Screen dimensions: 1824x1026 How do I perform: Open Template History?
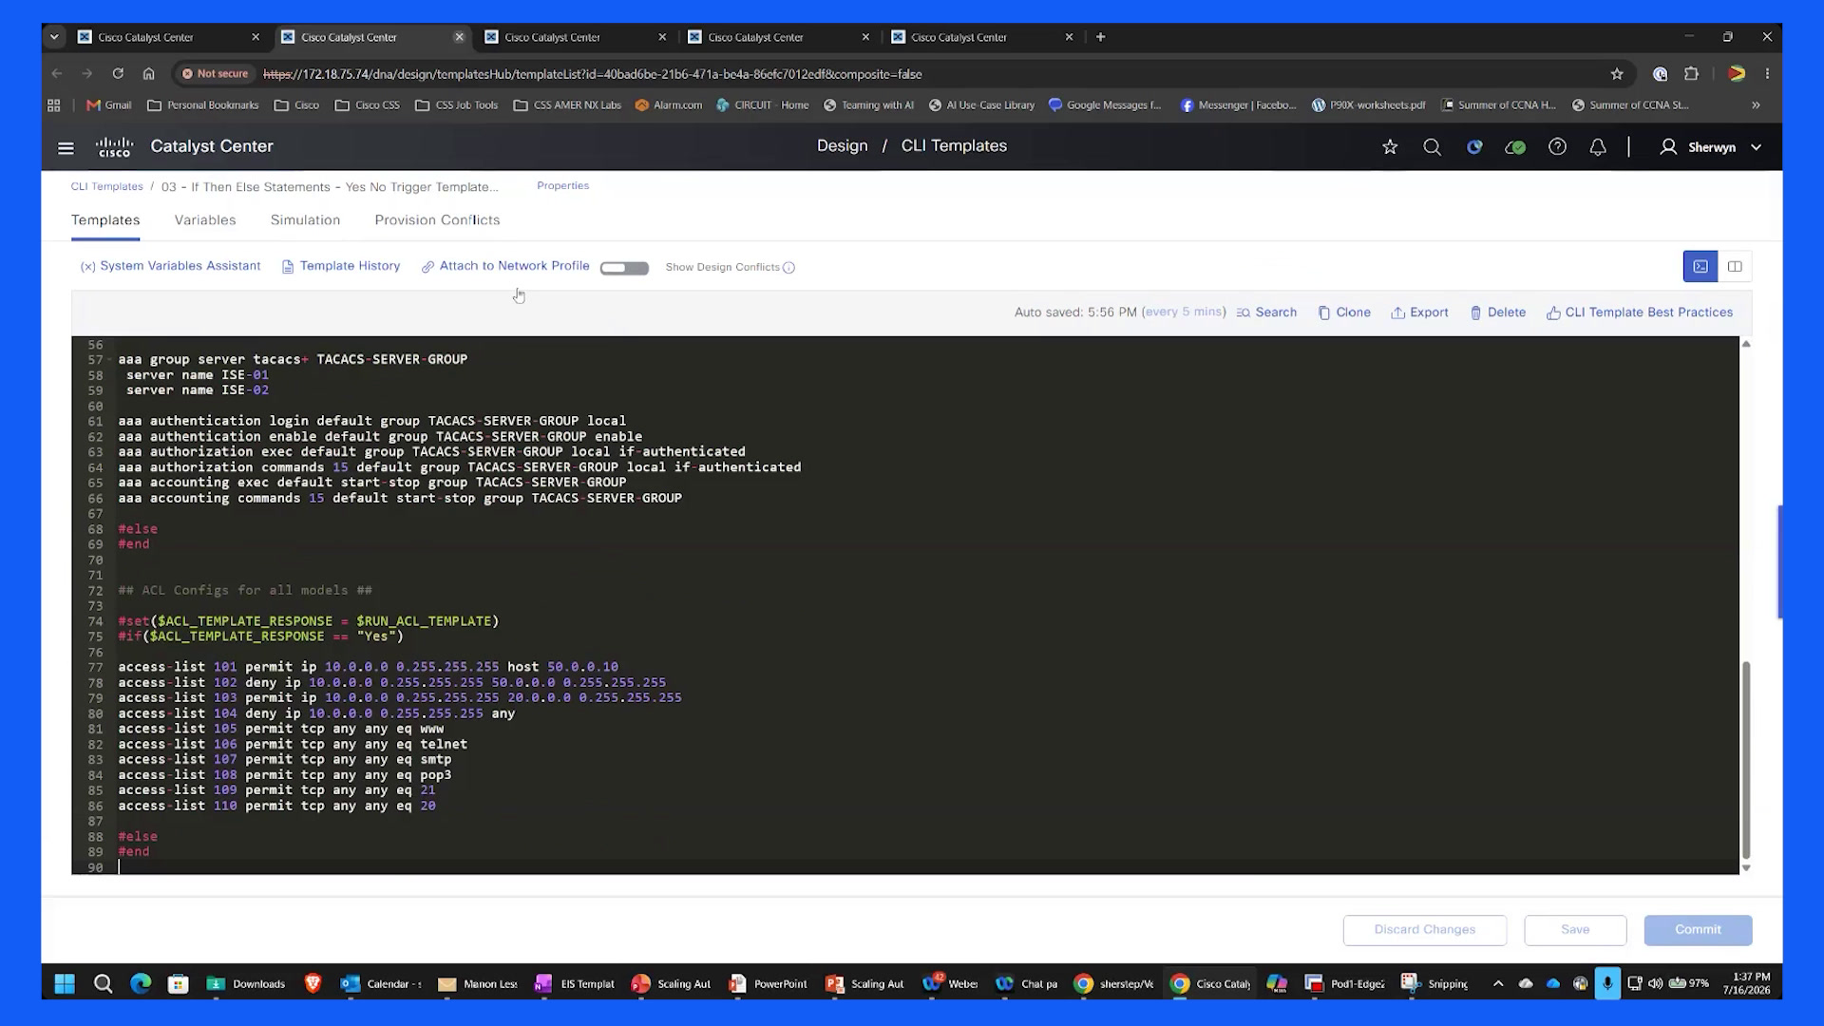coord(341,266)
